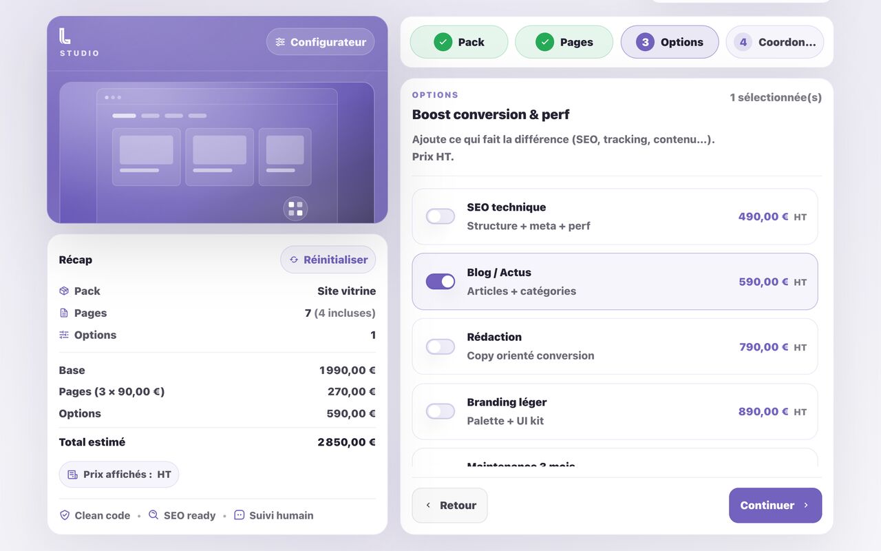The height and width of the screenshot is (551, 881).
Task: Click the Boost conversion & perf heading
Action: coord(491,114)
